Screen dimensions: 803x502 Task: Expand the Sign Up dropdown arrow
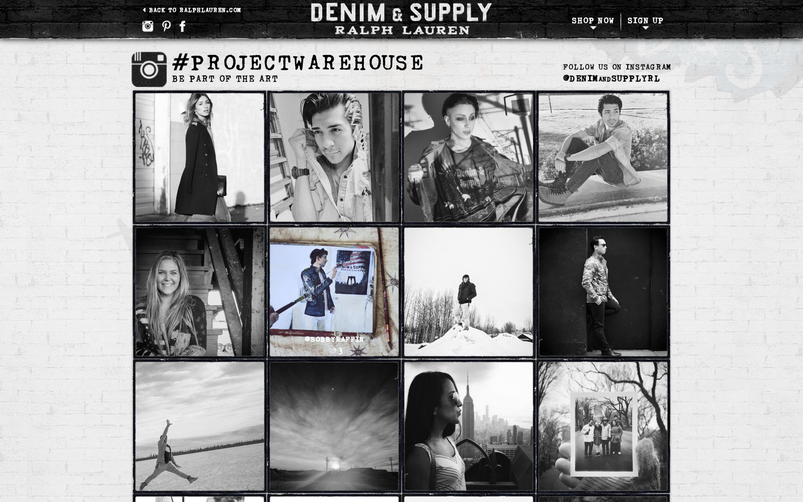[645, 28]
